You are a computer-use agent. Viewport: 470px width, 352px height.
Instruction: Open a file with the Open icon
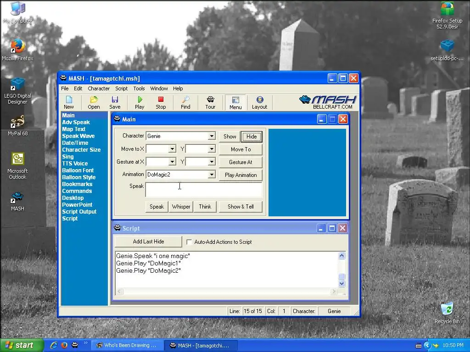click(x=94, y=102)
